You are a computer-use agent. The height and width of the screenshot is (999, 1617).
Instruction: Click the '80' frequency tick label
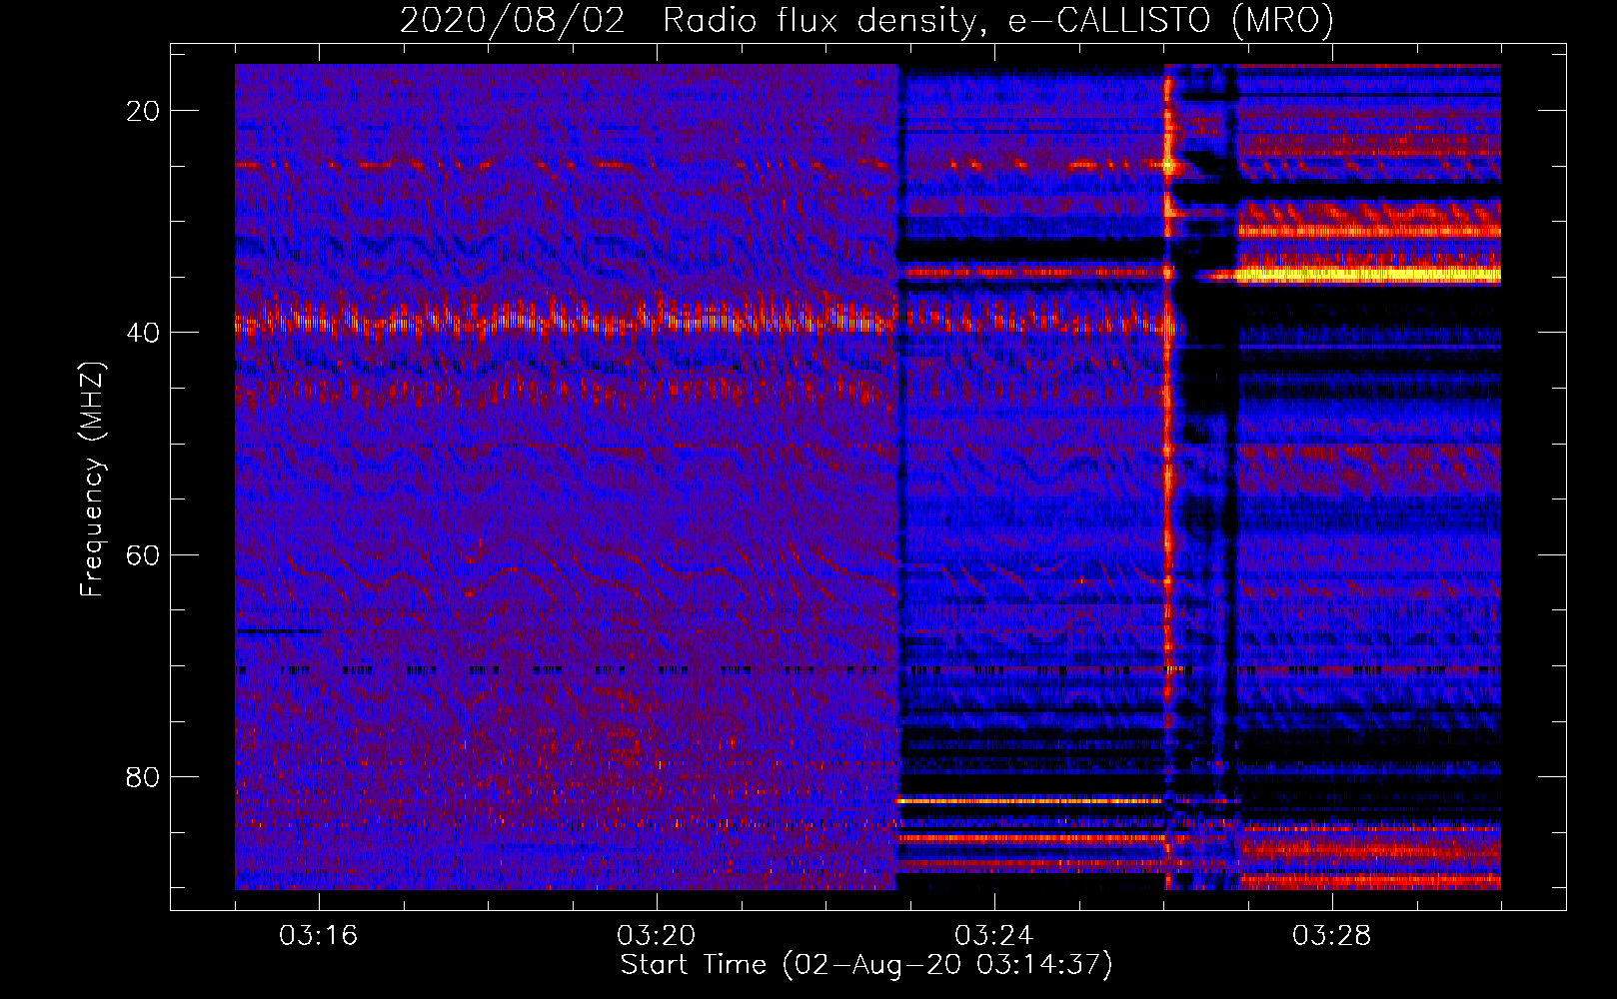pyautogui.click(x=143, y=776)
